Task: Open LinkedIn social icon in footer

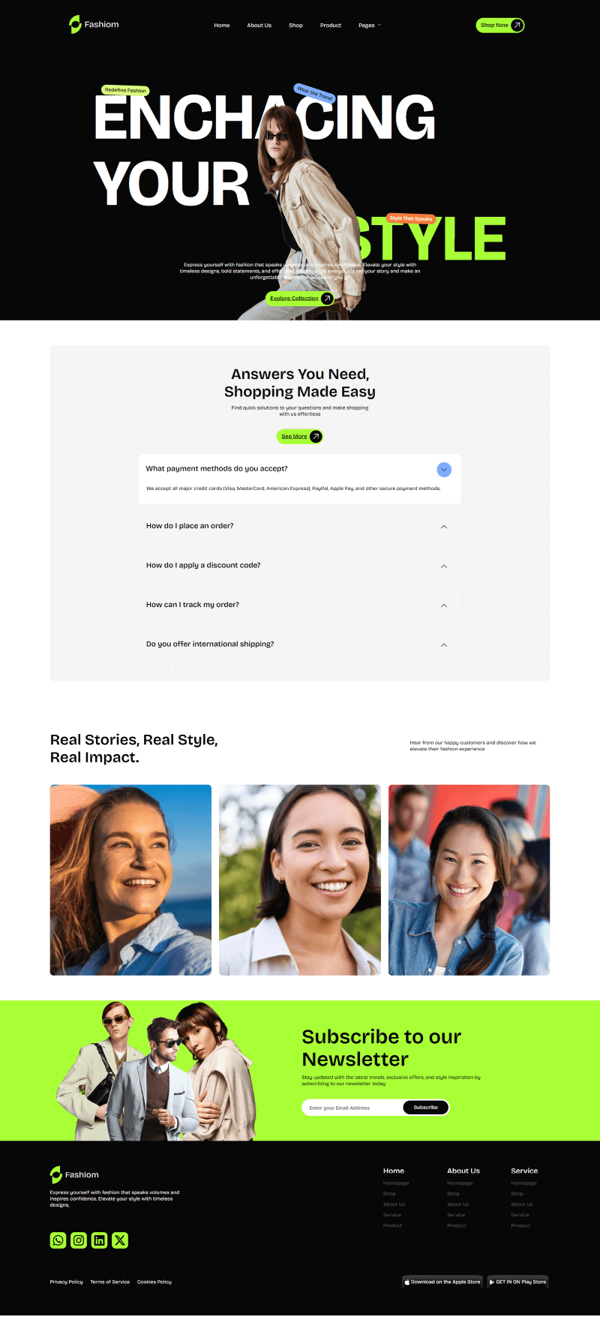Action: pos(99,1240)
